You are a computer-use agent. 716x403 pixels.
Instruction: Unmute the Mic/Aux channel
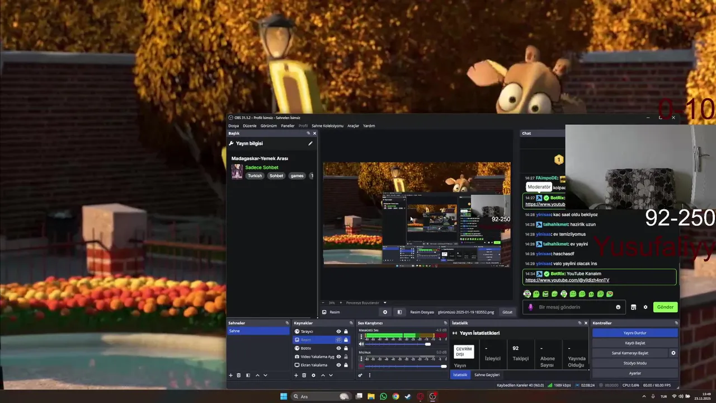point(361,366)
